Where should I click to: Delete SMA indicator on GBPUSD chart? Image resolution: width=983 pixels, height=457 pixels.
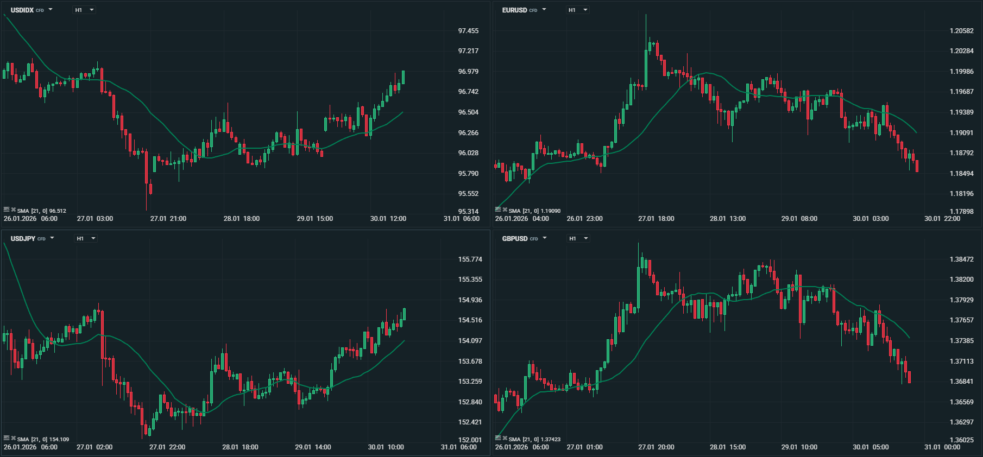(x=505, y=438)
